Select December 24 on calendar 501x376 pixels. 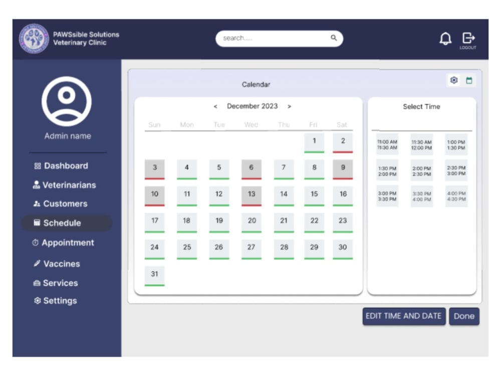[155, 249]
